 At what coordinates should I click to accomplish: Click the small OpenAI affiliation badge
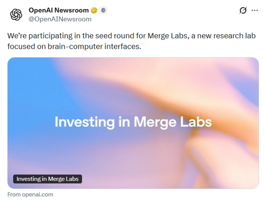pos(103,10)
